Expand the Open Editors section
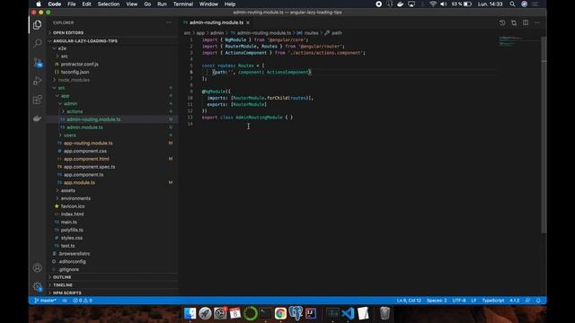Viewport: 575px width, 323px height. pyautogui.click(x=113, y=32)
